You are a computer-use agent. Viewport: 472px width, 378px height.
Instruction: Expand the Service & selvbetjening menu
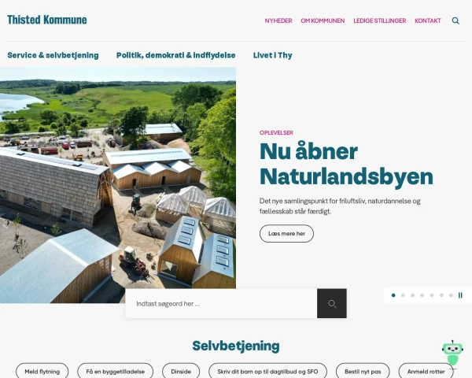tap(53, 55)
